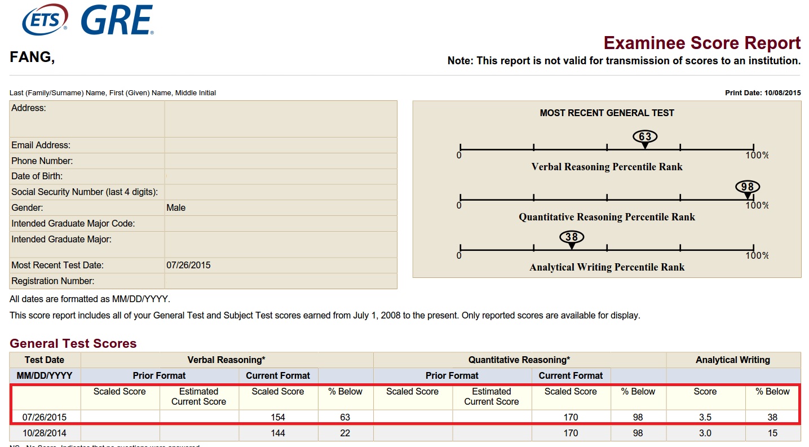Click the Analytical Writing column header
Viewport: 809px width, 447px height.
[x=733, y=360]
